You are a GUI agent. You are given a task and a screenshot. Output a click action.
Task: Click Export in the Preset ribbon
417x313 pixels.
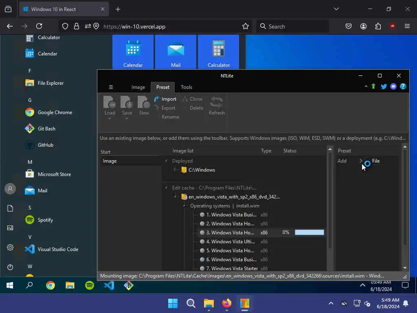click(165, 108)
